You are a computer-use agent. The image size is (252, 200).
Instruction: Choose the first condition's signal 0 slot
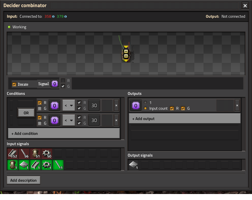pyautogui.click(x=54, y=106)
